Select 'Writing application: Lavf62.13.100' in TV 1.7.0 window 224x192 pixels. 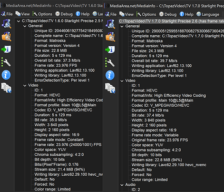coord(162,66)
